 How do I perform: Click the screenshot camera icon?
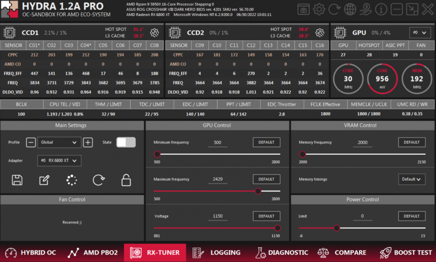click(303, 10)
